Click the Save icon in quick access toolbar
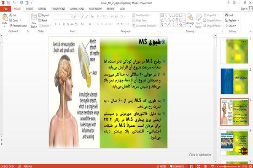This screenshot has width=253, height=168. [x=9, y=3]
